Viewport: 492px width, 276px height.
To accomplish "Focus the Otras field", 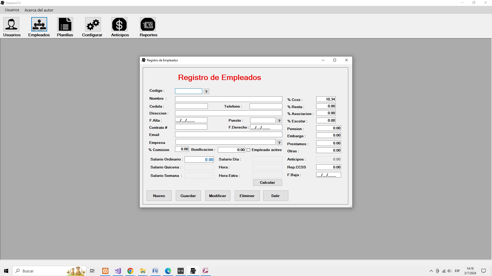I will [329, 150].
